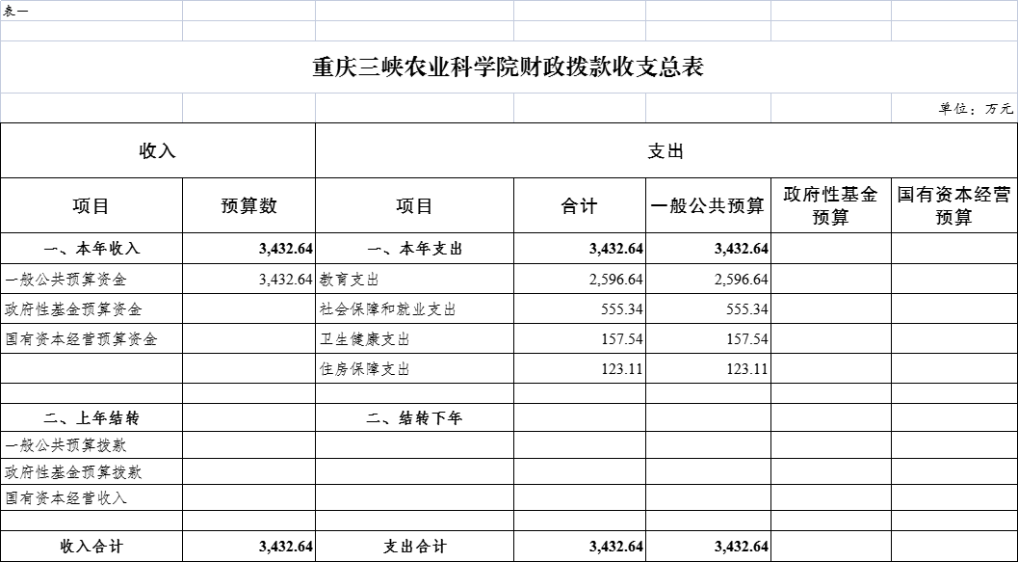Select the 一、本年收入 row label
The image size is (1018, 562).
pos(91,249)
